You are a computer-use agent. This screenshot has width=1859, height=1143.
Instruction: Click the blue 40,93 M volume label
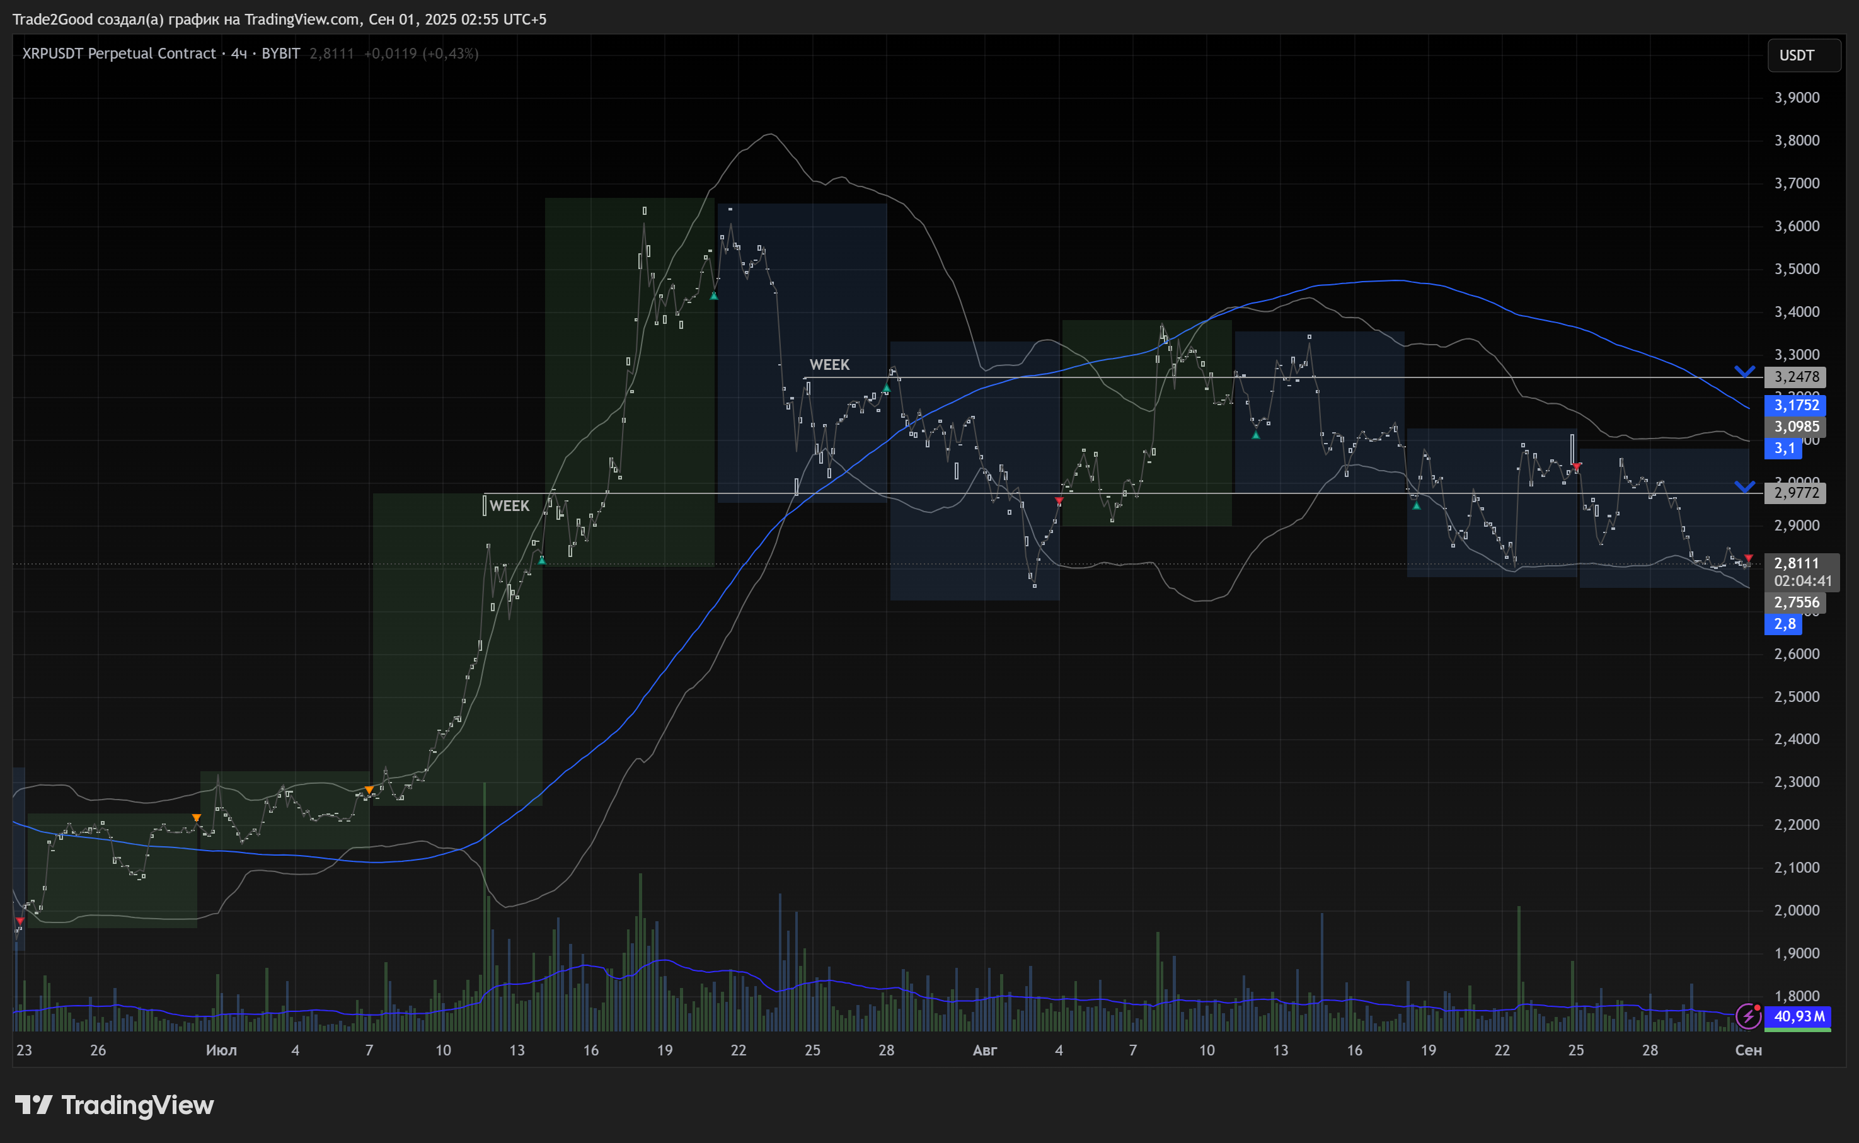1798,1016
